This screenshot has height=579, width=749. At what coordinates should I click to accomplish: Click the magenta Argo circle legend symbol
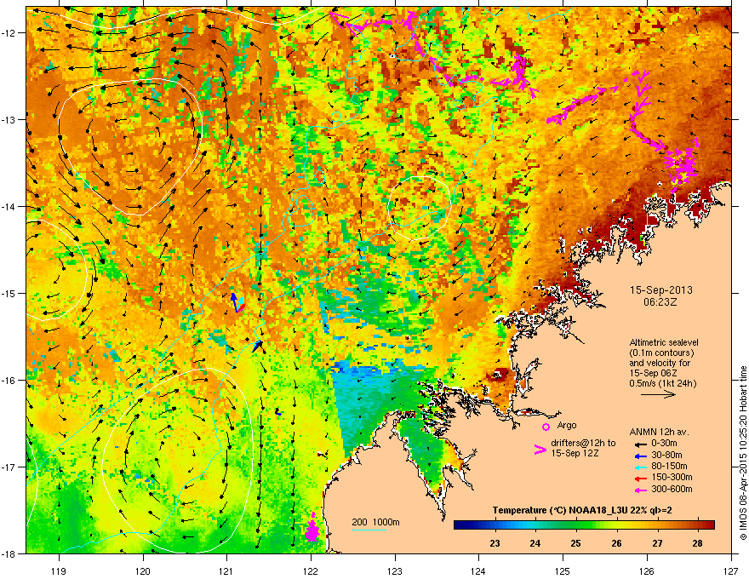click(x=546, y=427)
